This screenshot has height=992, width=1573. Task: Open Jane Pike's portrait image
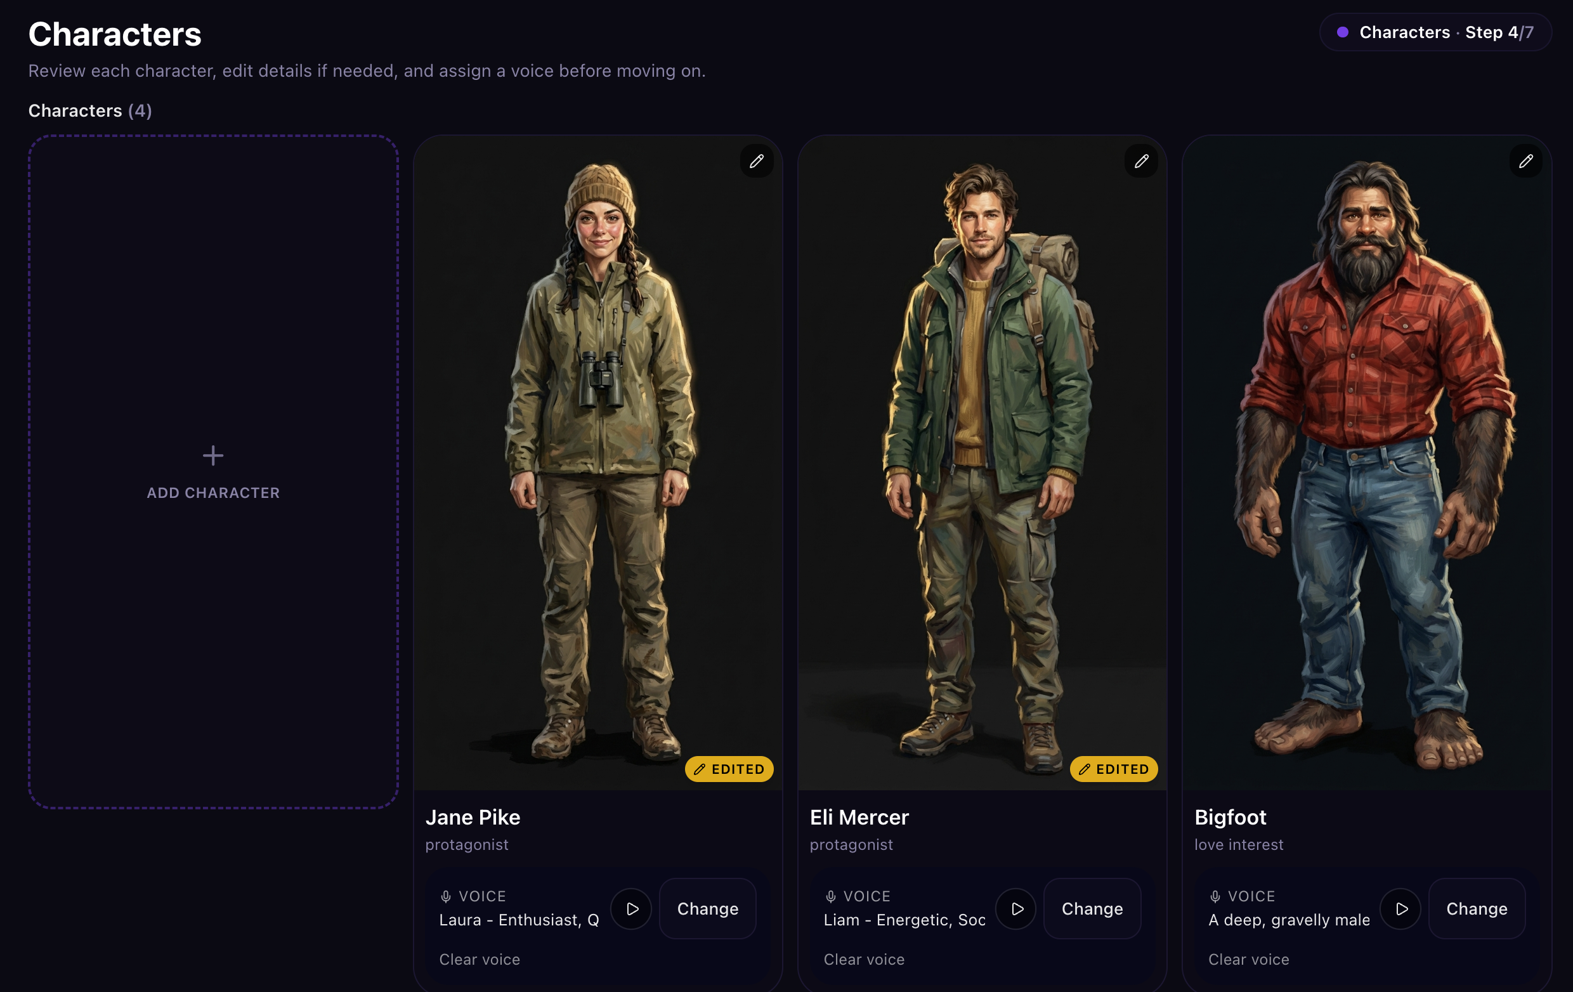597,462
